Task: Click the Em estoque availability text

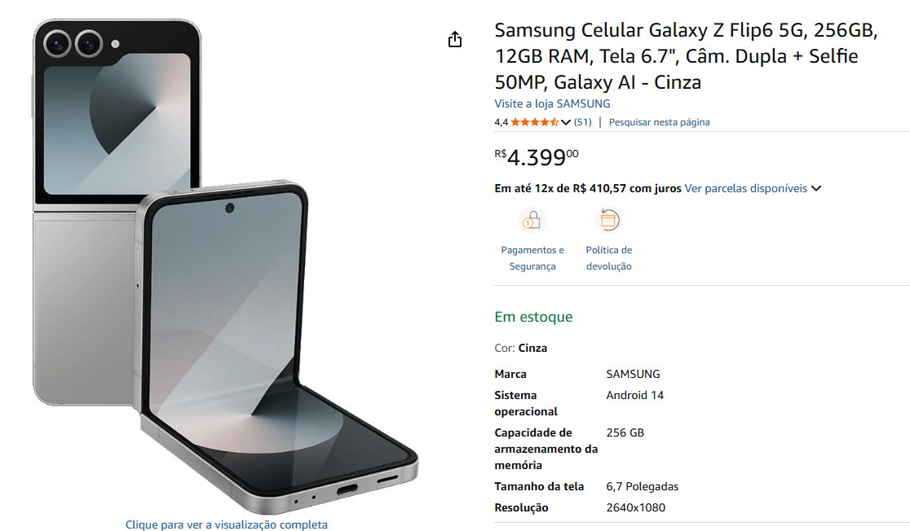Action: 533,317
